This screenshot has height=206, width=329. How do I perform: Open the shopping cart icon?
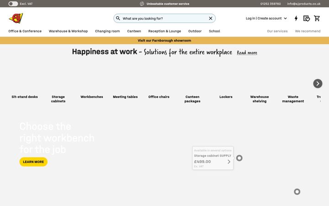317,18
